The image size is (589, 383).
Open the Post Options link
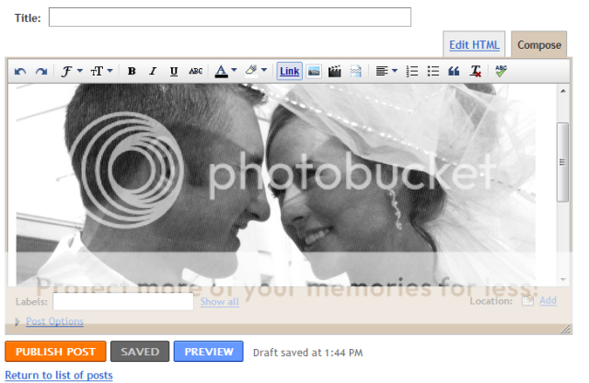coord(55,321)
